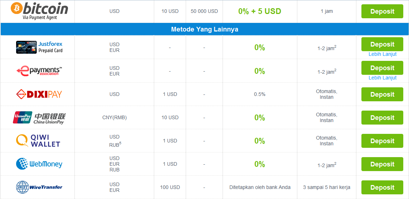409x199 pixels.
Task: Deposit via QIWI Wallet
Action: coord(382,141)
